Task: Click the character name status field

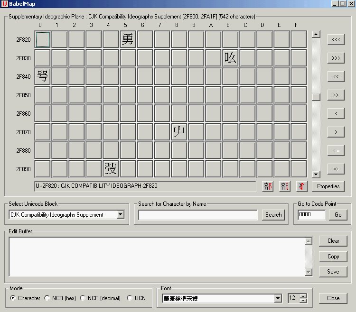Action: (145, 186)
